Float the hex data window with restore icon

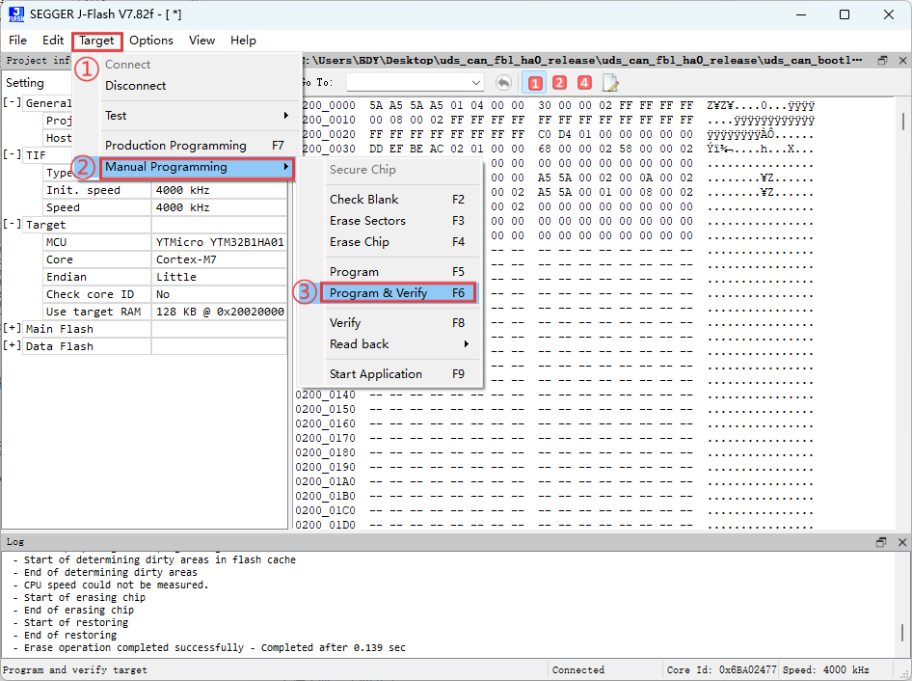(882, 60)
